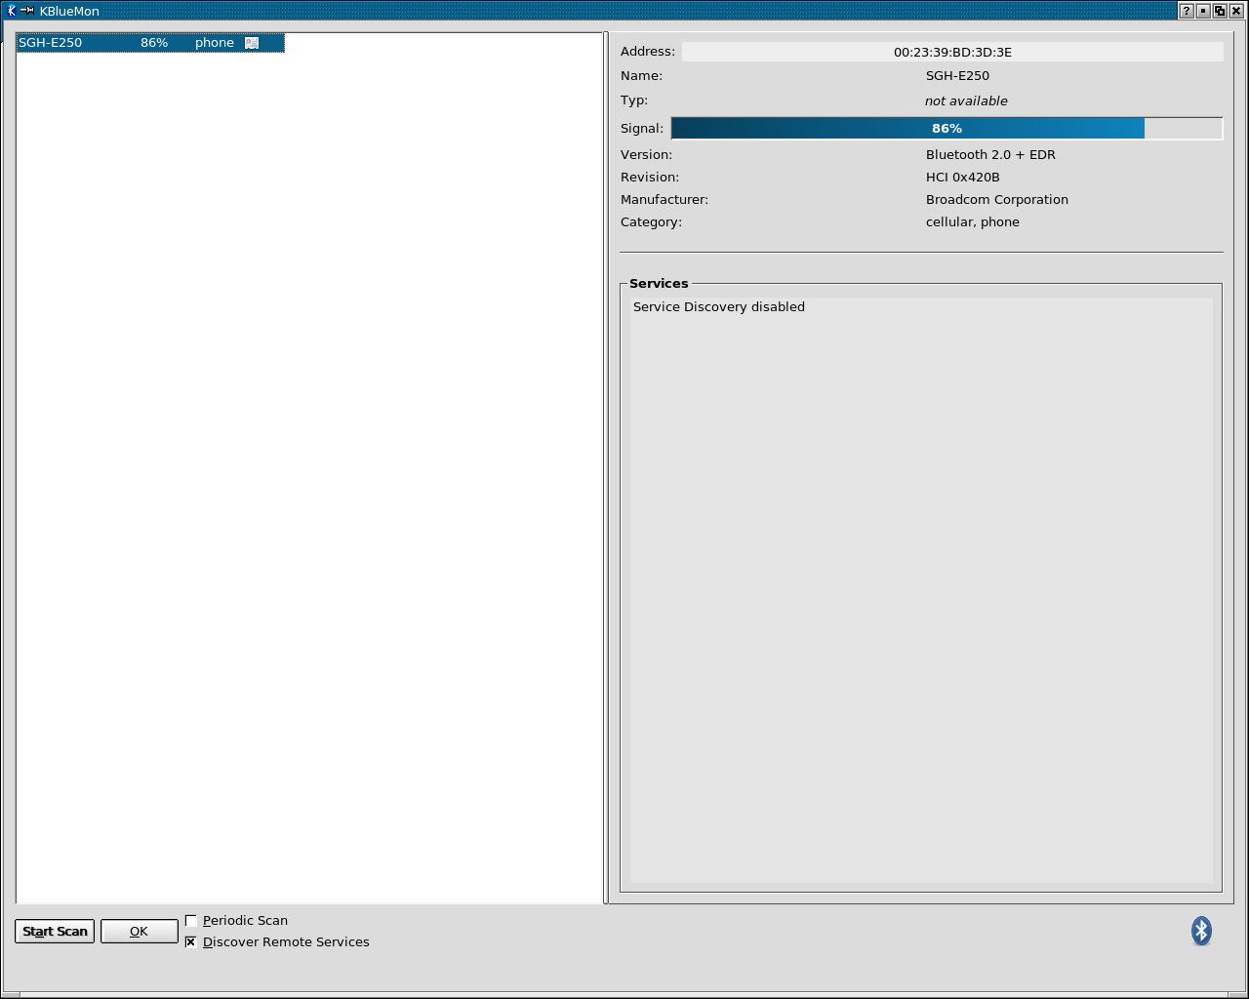Click the 'phone' cell in device list

[x=215, y=43]
